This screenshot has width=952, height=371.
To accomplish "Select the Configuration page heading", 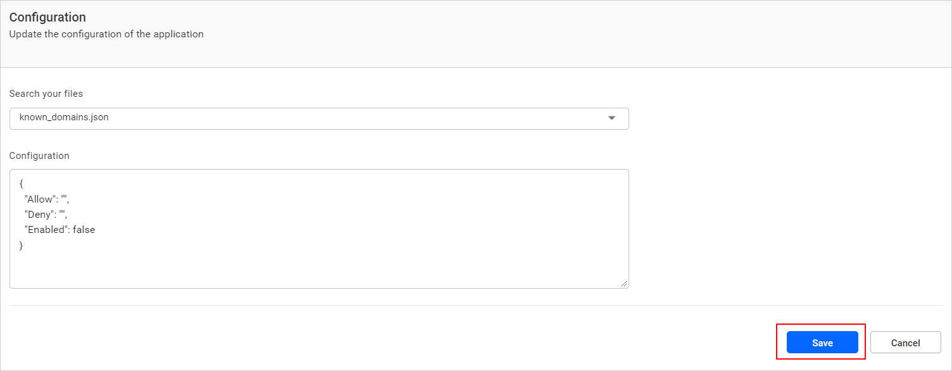I will [x=47, y=17].
